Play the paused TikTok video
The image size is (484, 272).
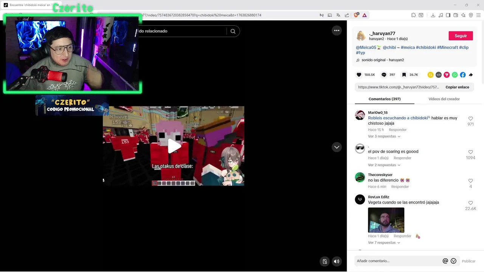174,146
